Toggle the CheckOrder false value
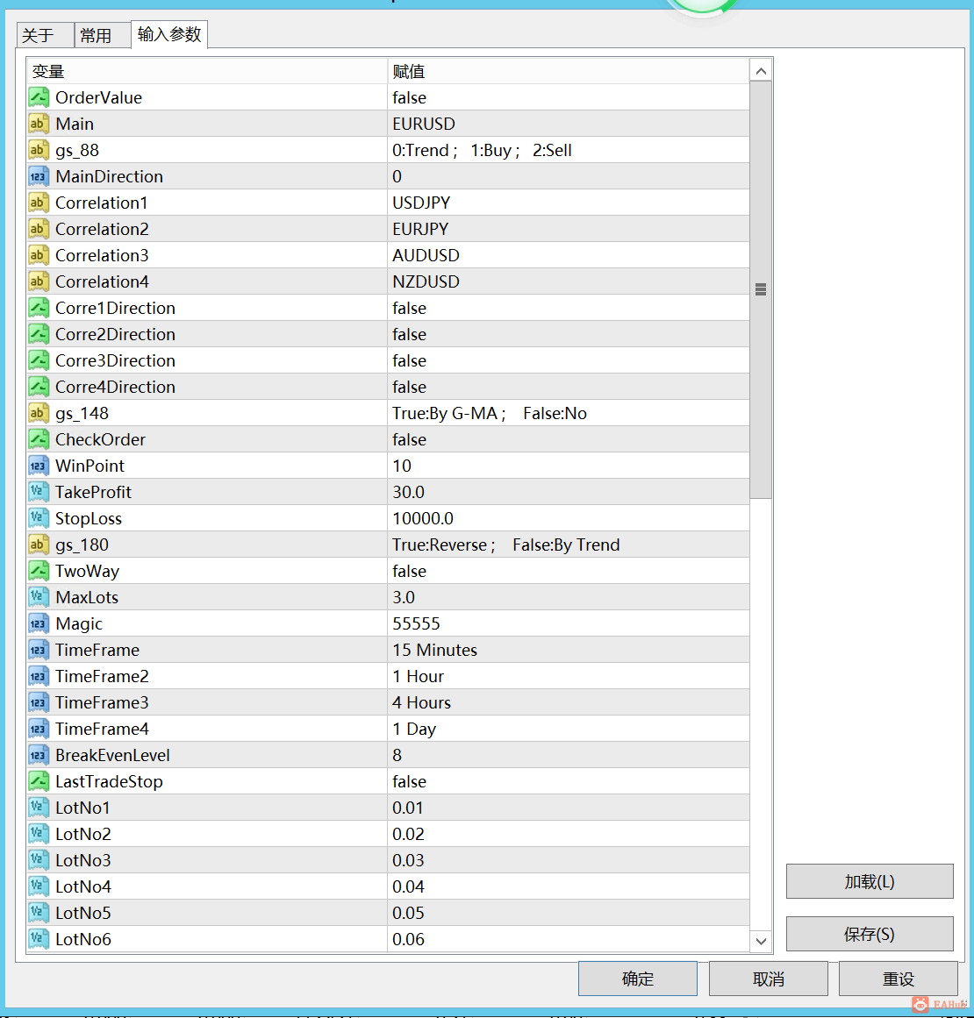The height and width of the screenshot is (1018, 974). [568, 439]
